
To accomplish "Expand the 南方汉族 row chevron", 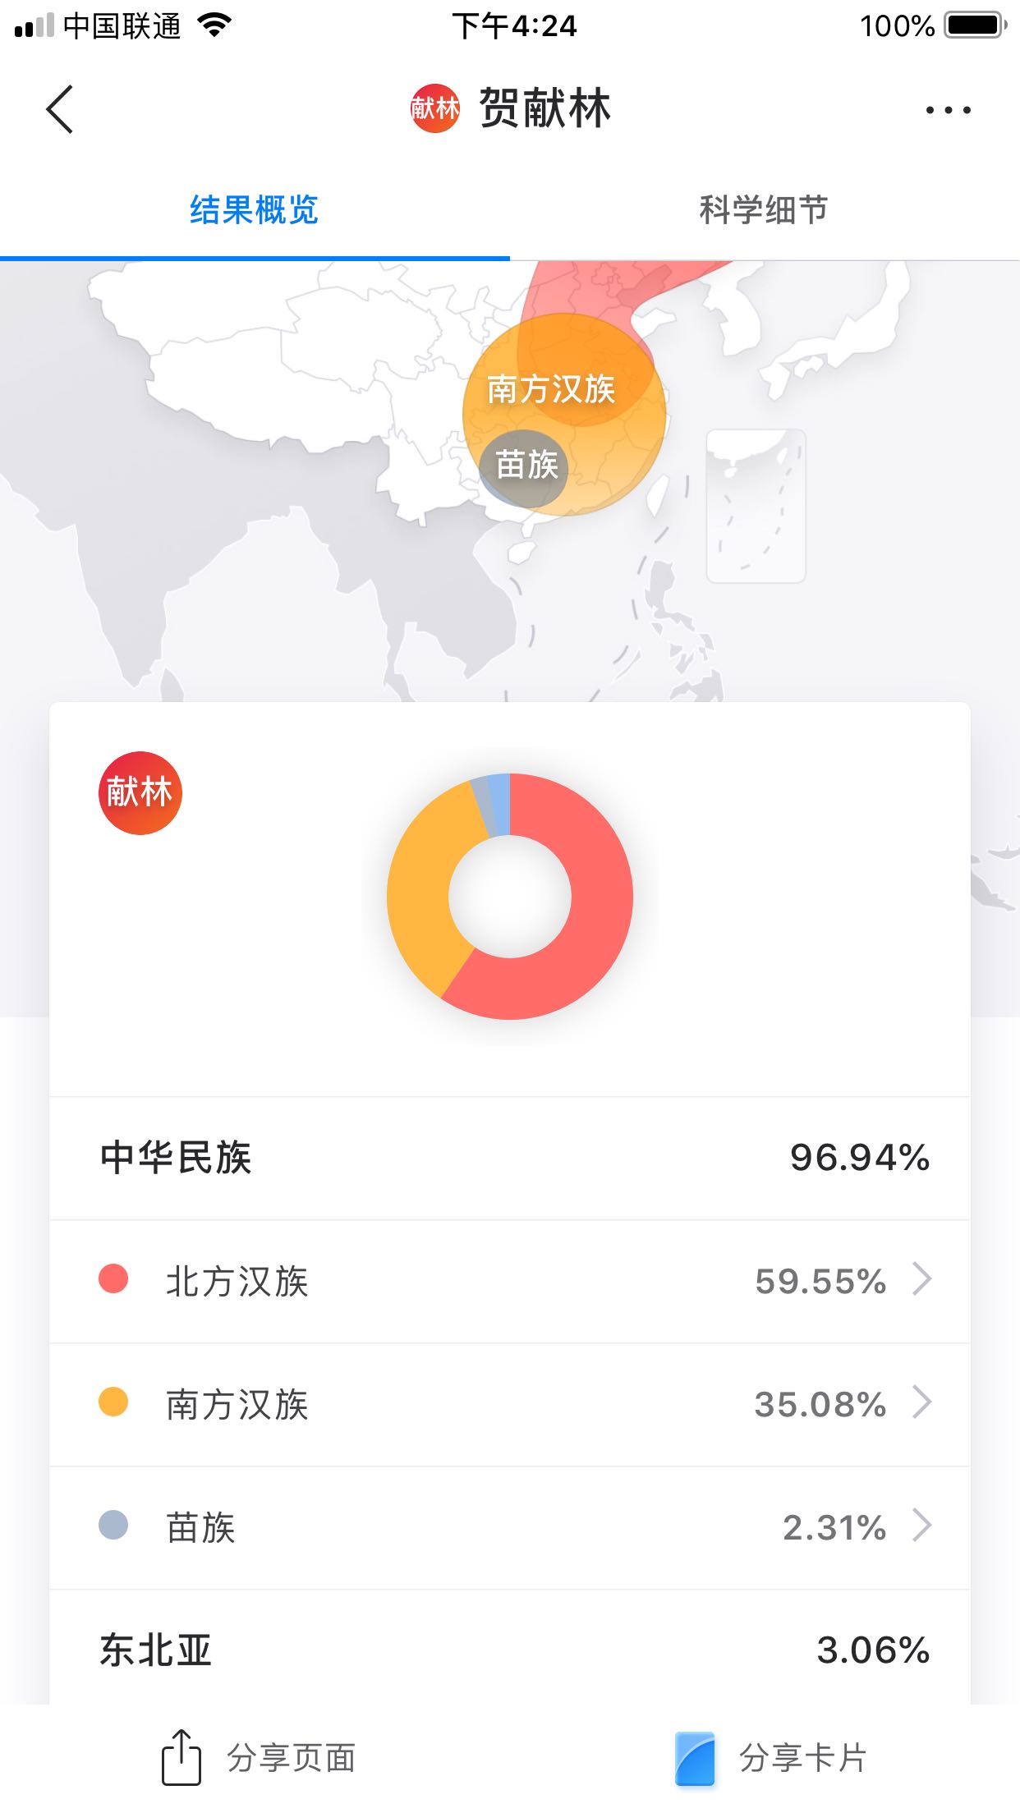I will 922,1402.
